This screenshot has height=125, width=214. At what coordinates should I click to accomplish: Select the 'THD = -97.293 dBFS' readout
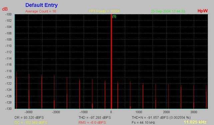[x=95, y=117]
